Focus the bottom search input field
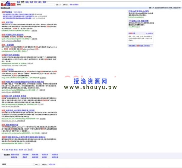182x168 pixels. click(18, 164)
